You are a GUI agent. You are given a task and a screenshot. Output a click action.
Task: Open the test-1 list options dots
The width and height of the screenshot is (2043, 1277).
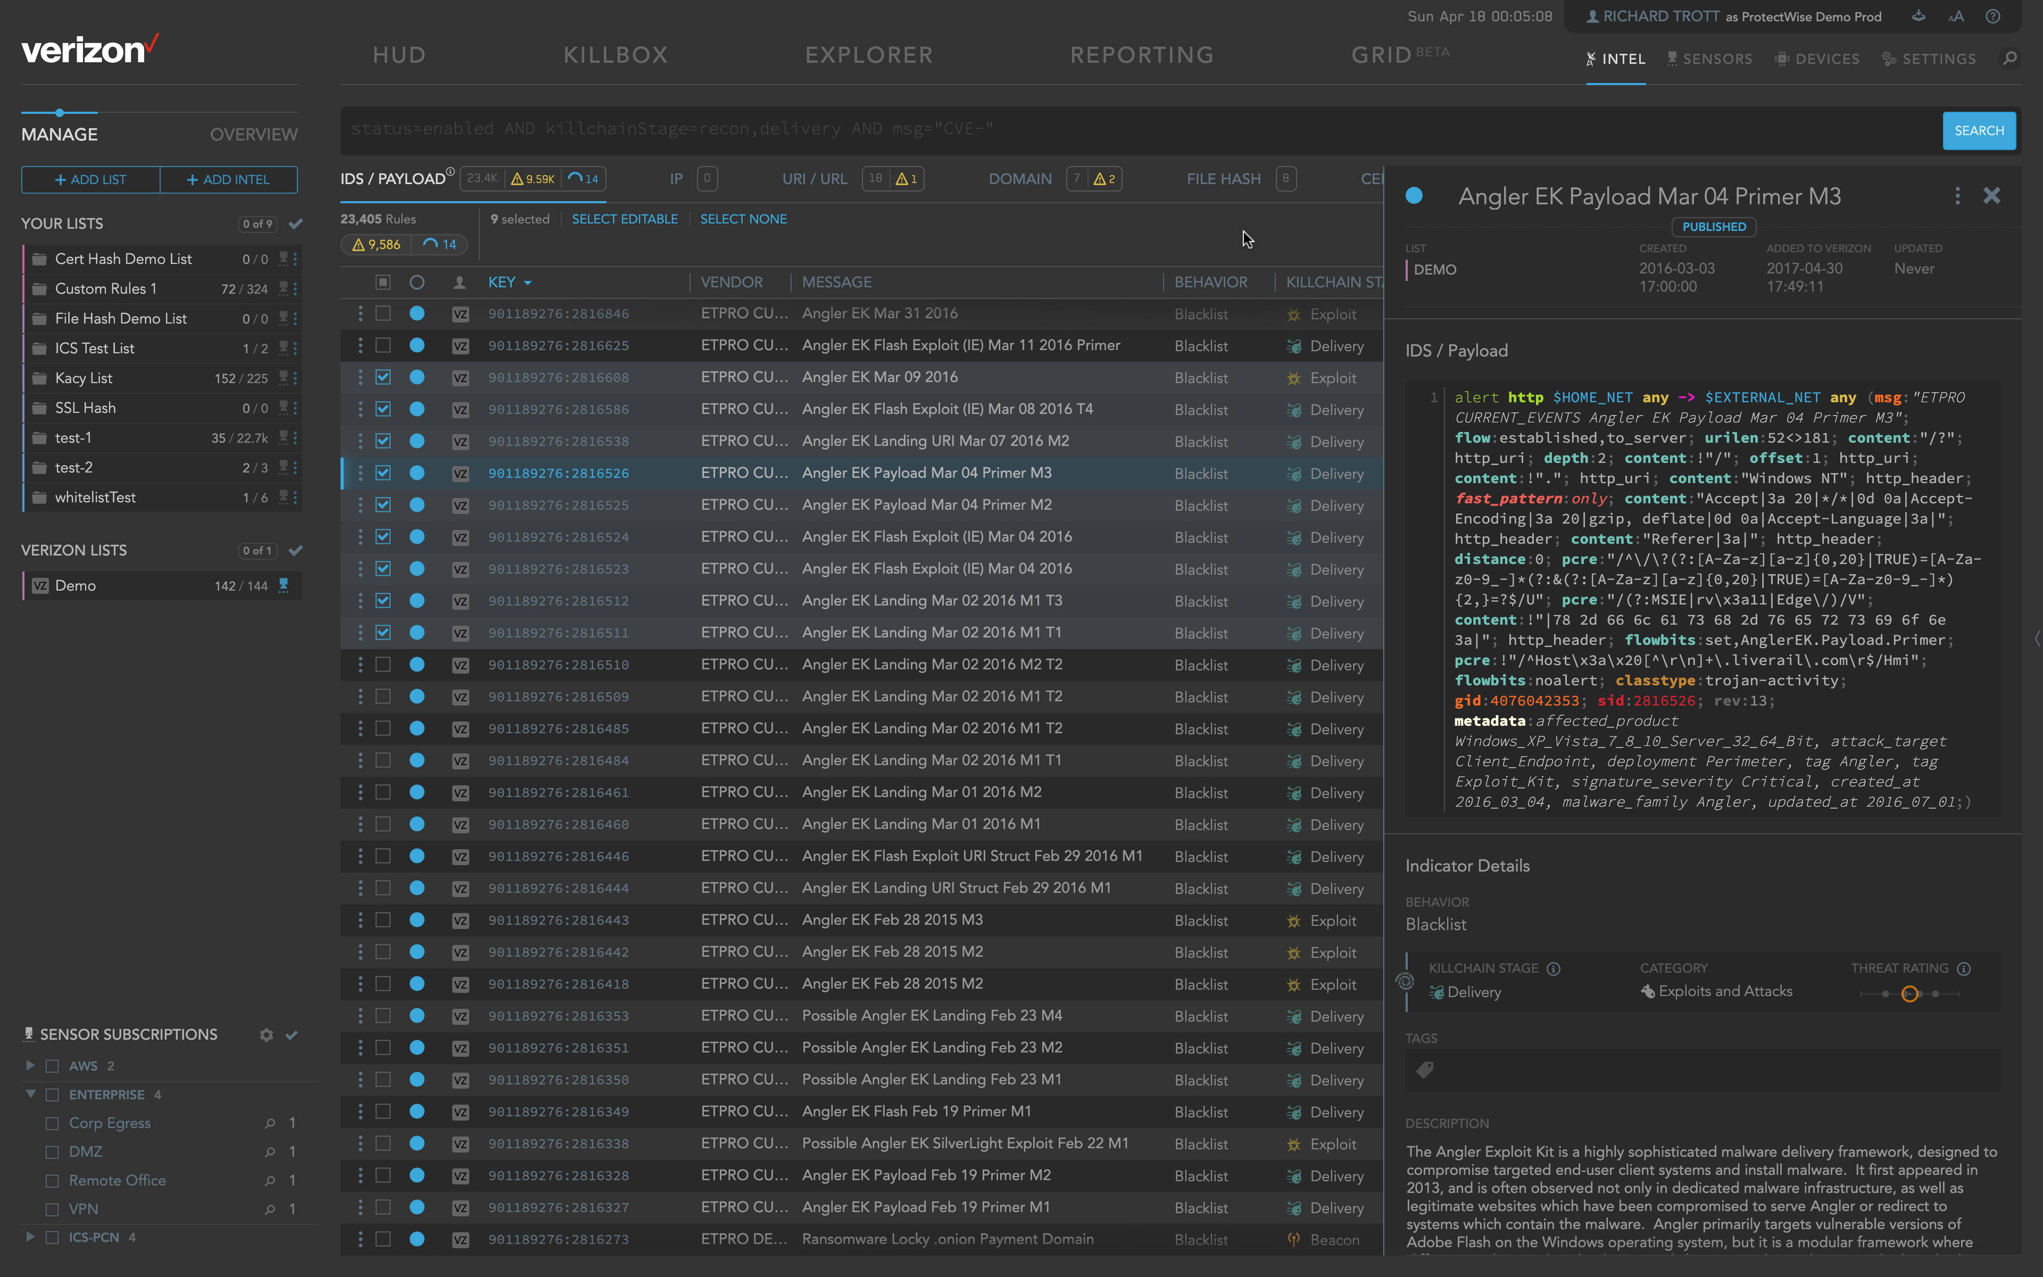pyautogui.click(x=295, y=437)
